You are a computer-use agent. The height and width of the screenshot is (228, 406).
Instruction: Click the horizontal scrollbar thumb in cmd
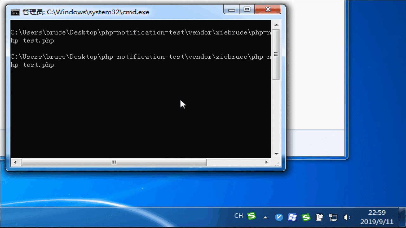tap(114, 162)
